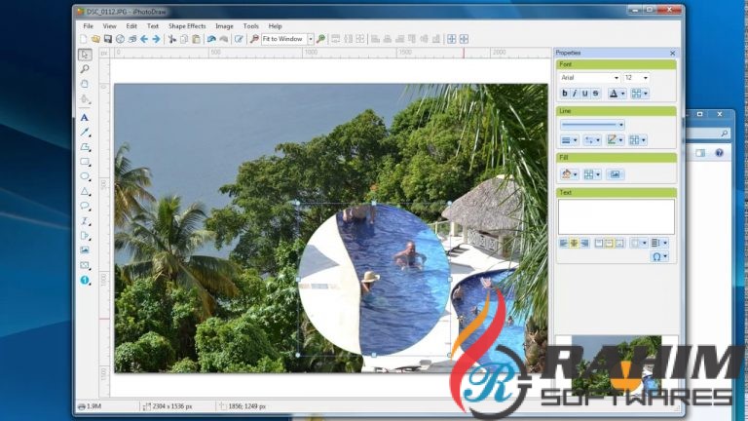Click the help icon in the background window

720,153
